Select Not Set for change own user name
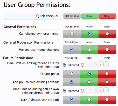 72,33
